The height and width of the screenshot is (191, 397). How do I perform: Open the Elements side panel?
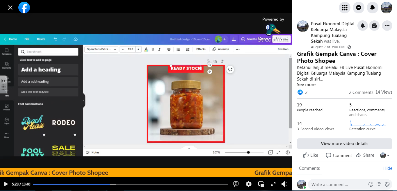pos(7,65)
